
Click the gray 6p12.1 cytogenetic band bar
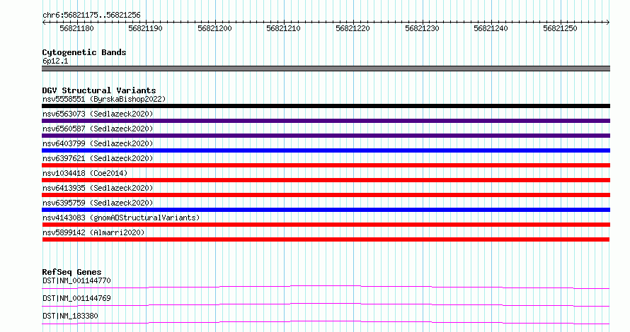tap(326, 69)
